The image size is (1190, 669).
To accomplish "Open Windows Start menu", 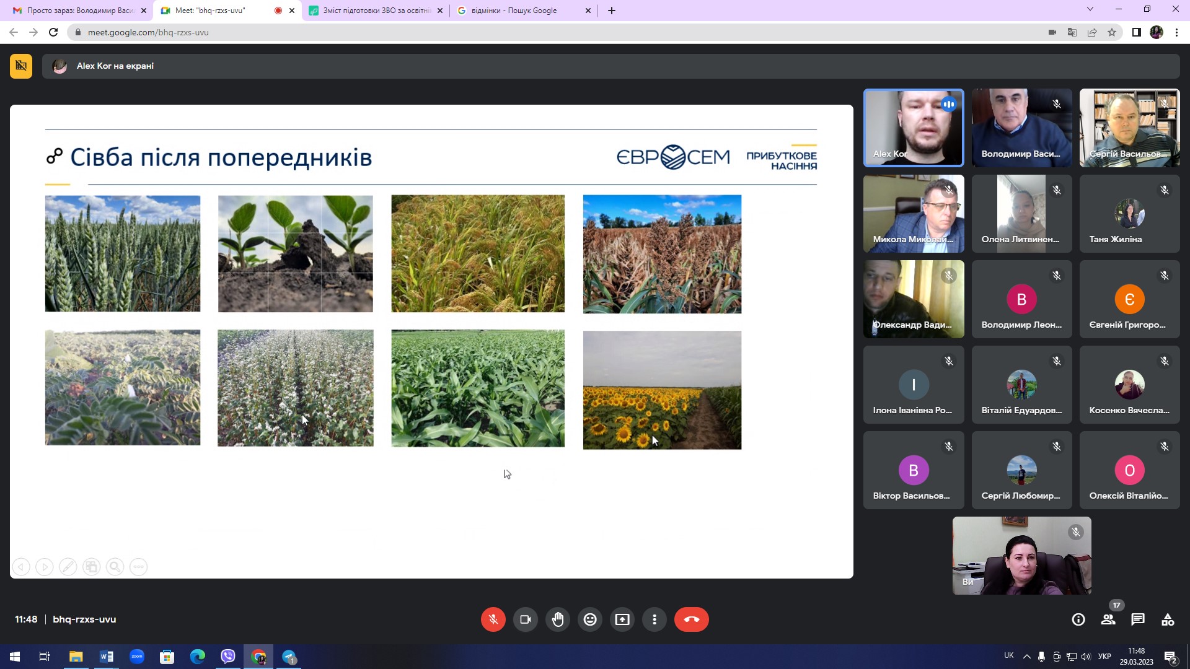I will [15, 657].
